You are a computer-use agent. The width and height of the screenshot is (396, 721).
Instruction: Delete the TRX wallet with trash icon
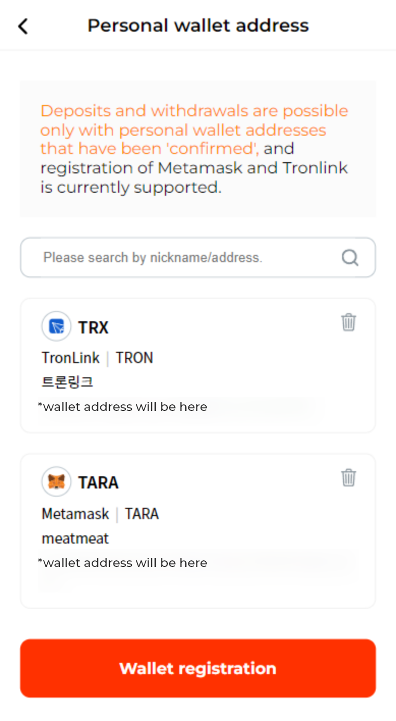point(349,322)
